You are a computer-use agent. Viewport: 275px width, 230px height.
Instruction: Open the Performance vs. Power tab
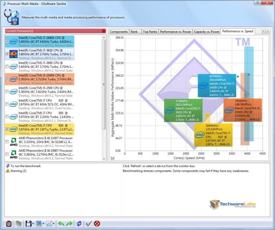(x=175, y=32)
